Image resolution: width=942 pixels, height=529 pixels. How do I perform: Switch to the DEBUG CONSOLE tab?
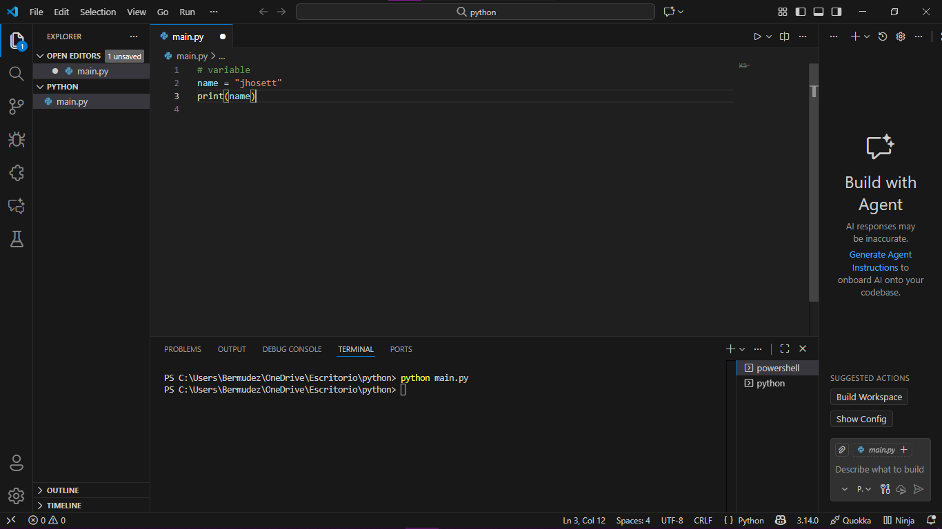tap(292, 349)
